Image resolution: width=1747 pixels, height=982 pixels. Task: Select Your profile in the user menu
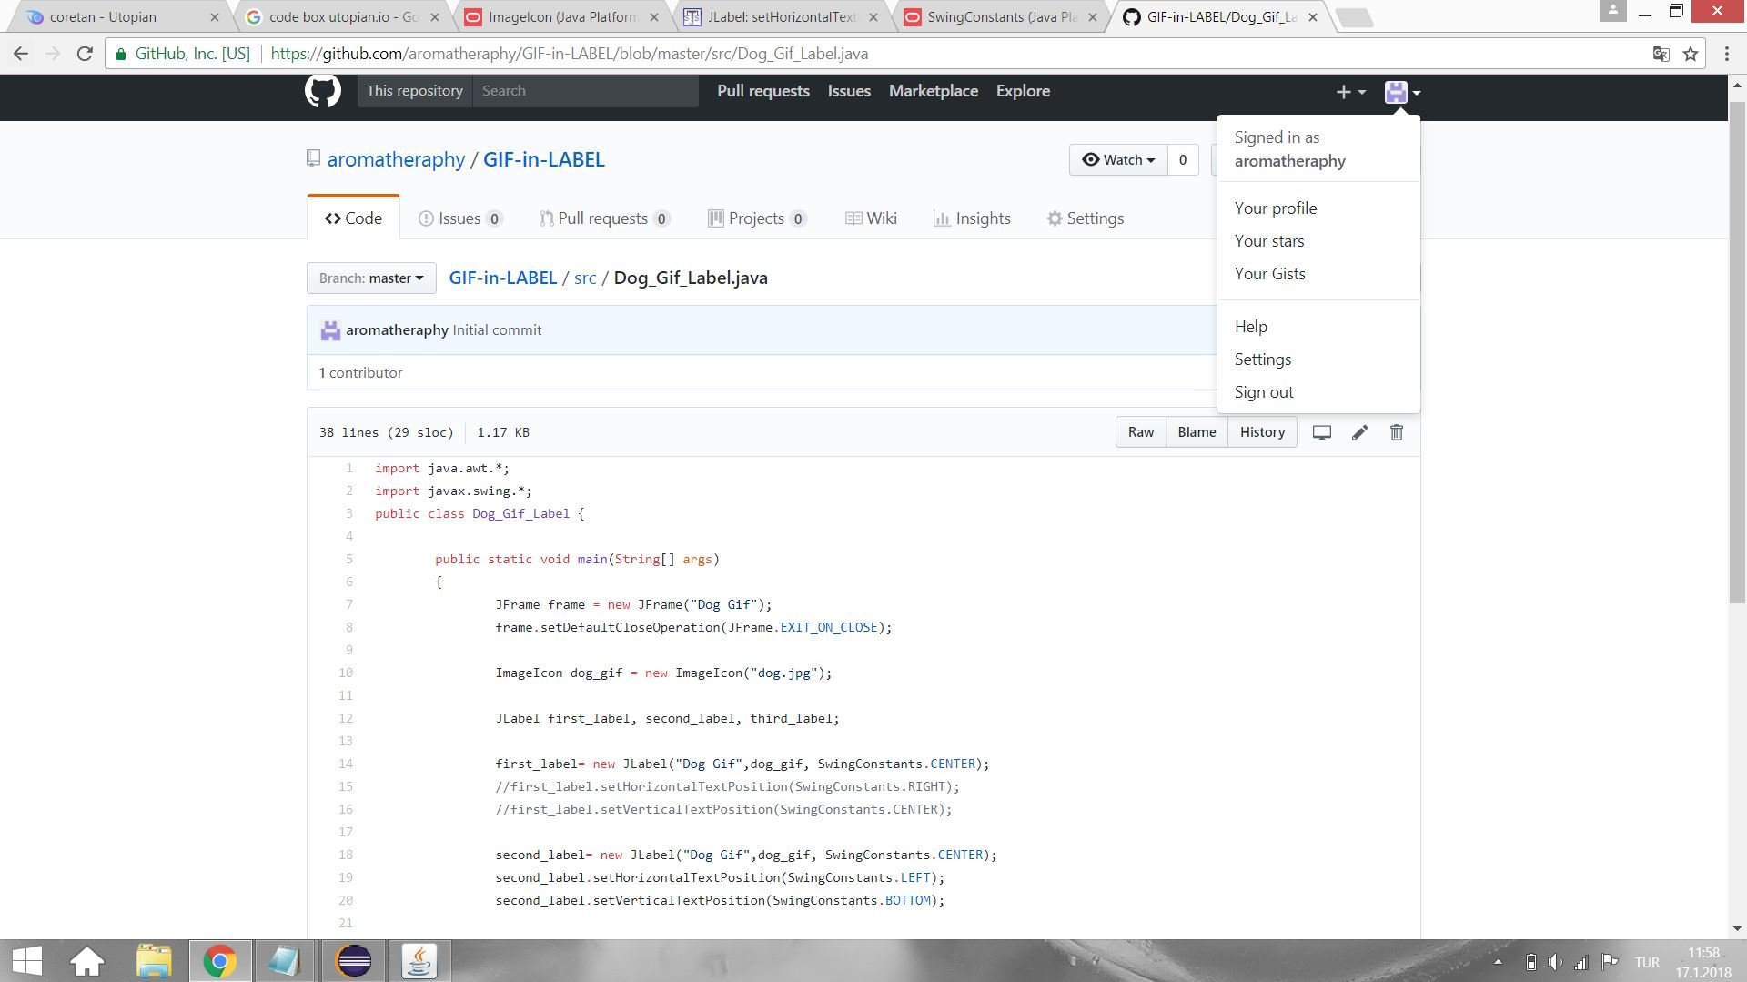click(1318, 208)
